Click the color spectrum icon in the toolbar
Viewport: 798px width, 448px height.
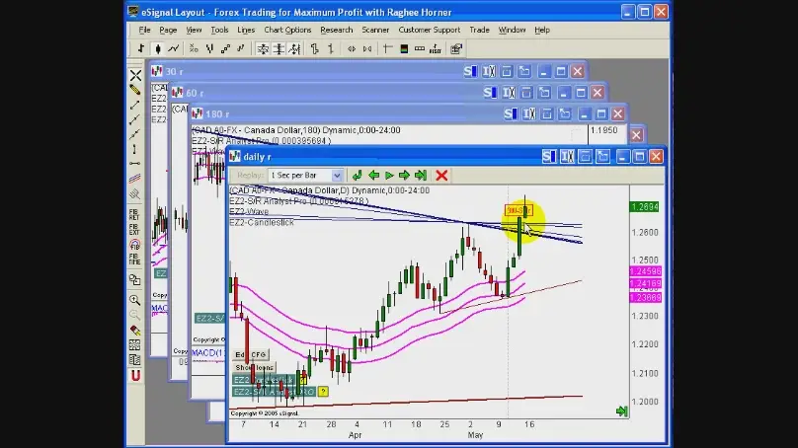(404, 48)
